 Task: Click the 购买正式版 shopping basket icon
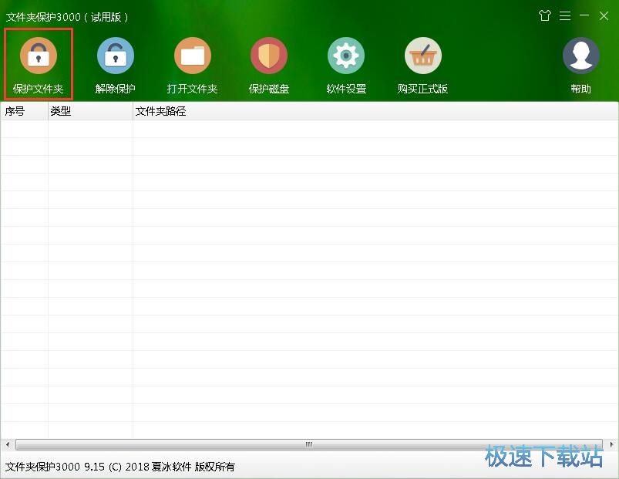coord(422,56)
